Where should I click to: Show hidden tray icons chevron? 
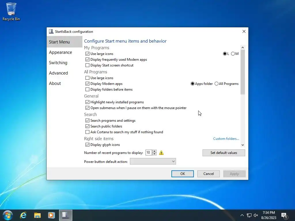[242, 215]
